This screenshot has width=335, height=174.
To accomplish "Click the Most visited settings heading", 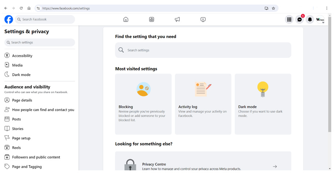I will (136, 69).
